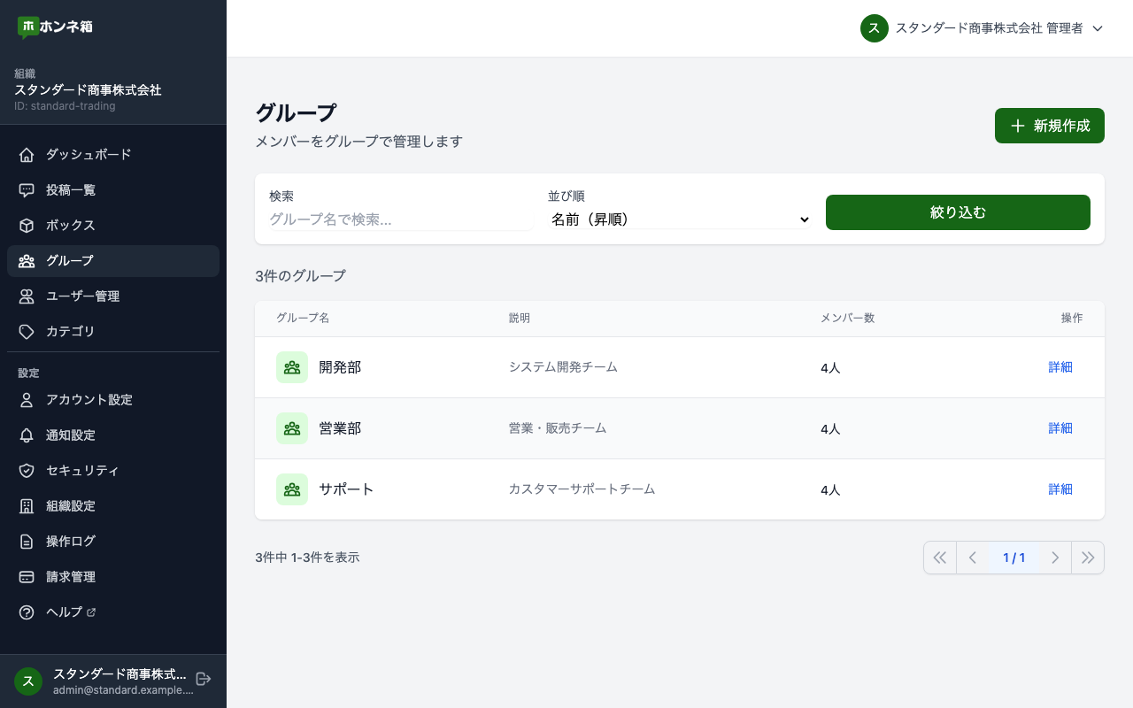The width and height of the screenshot is (1133, 708).
Task: Navigate to 操作ログ page
Action: (x=71, y=542)
